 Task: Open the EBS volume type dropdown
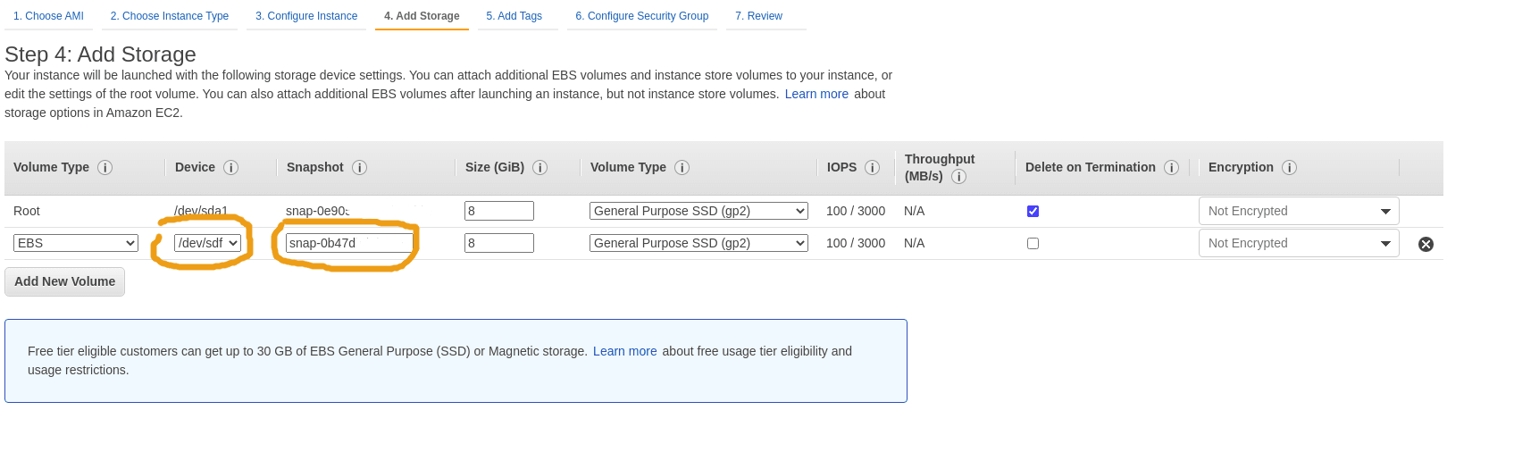(76, 243)
